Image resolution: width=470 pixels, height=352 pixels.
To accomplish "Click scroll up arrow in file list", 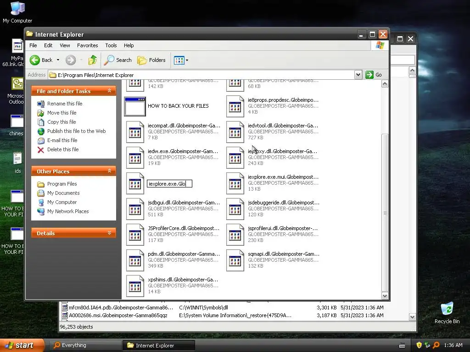I will [385, 84].
